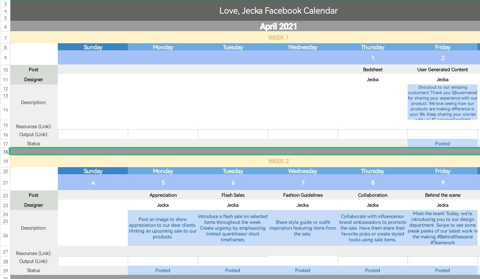Click the empty Output link cell under Sunday week 1
Screen dimensions: 480x279
[x=93, y=134]
